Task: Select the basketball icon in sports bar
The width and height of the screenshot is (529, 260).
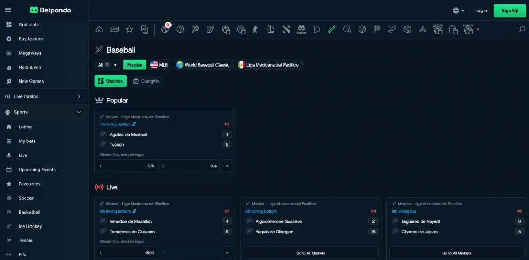Action: (180, 29)
